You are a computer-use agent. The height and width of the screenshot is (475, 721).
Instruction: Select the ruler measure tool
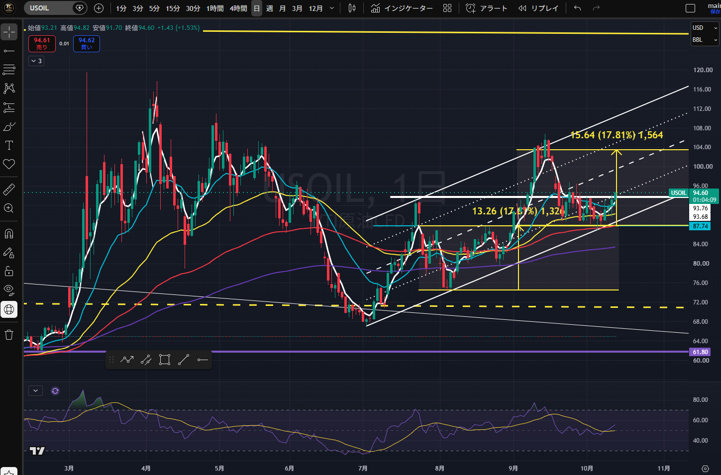click(x=9, y=189)
